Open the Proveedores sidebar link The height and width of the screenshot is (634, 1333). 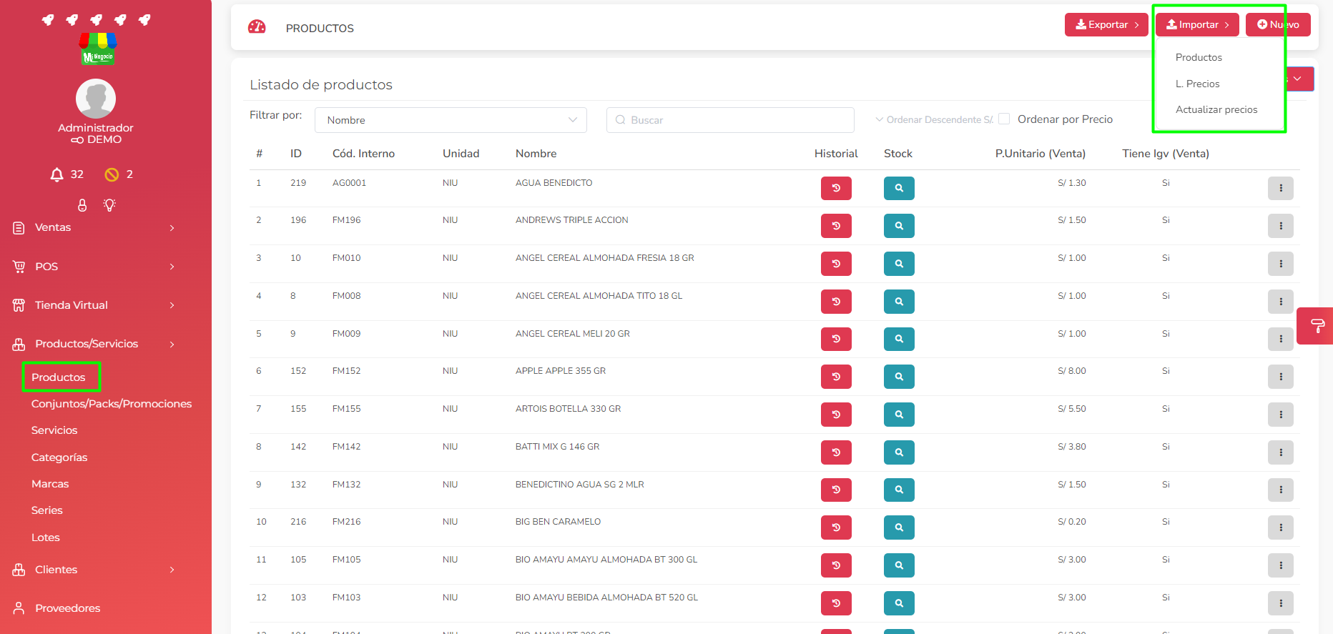68,608
